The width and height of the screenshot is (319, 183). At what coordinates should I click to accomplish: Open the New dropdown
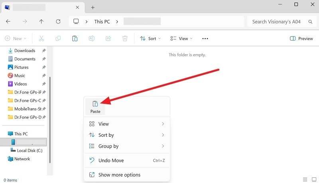(16, 38)
